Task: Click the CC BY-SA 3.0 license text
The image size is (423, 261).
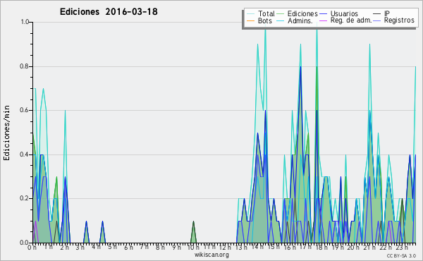Action: pyautogui.click(x=401, y=255)
